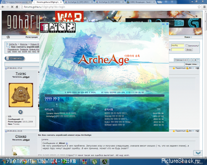Open the "Входящие" mail inbox tab
The height and width of the screenshot is (165, 207).
141,2
